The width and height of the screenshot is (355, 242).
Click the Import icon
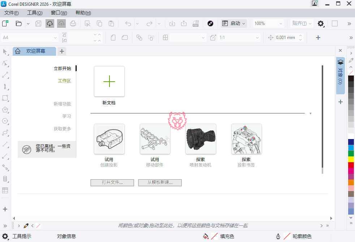[x=172, y=23]
